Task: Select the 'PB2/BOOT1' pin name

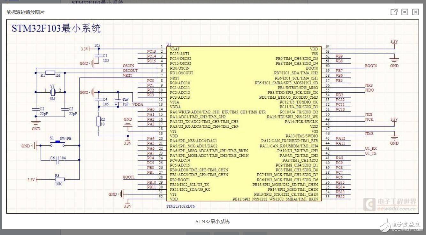Action: click(180, 180)
